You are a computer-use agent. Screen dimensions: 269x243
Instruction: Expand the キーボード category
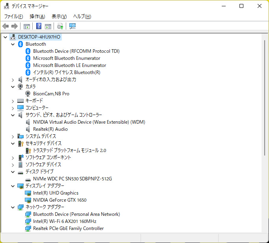13,101
